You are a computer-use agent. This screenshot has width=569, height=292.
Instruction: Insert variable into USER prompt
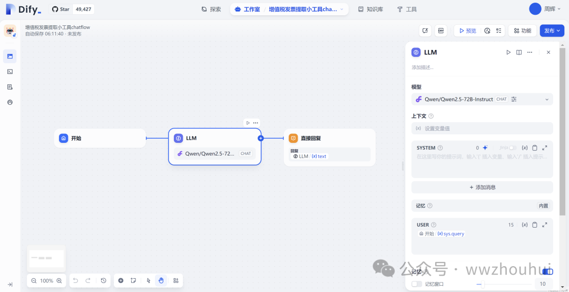pos(524,225)
